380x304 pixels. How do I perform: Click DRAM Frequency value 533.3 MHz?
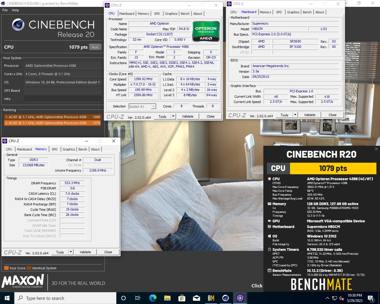pos(72,183)
